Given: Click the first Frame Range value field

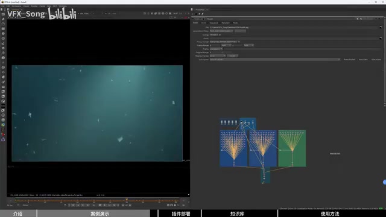Looking at the screenshot, I should point(215,45).
